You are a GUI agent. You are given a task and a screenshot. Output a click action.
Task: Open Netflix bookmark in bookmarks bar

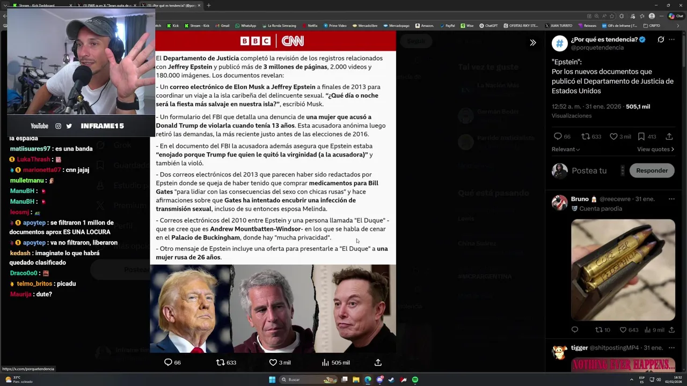[x=309, y=26]
